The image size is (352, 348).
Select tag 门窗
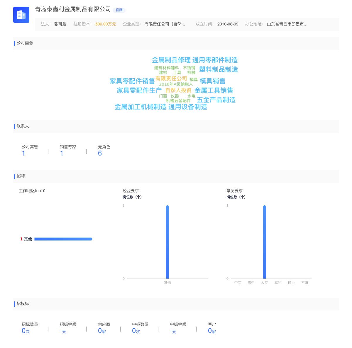pyautogui.click(x=163, y=96)
